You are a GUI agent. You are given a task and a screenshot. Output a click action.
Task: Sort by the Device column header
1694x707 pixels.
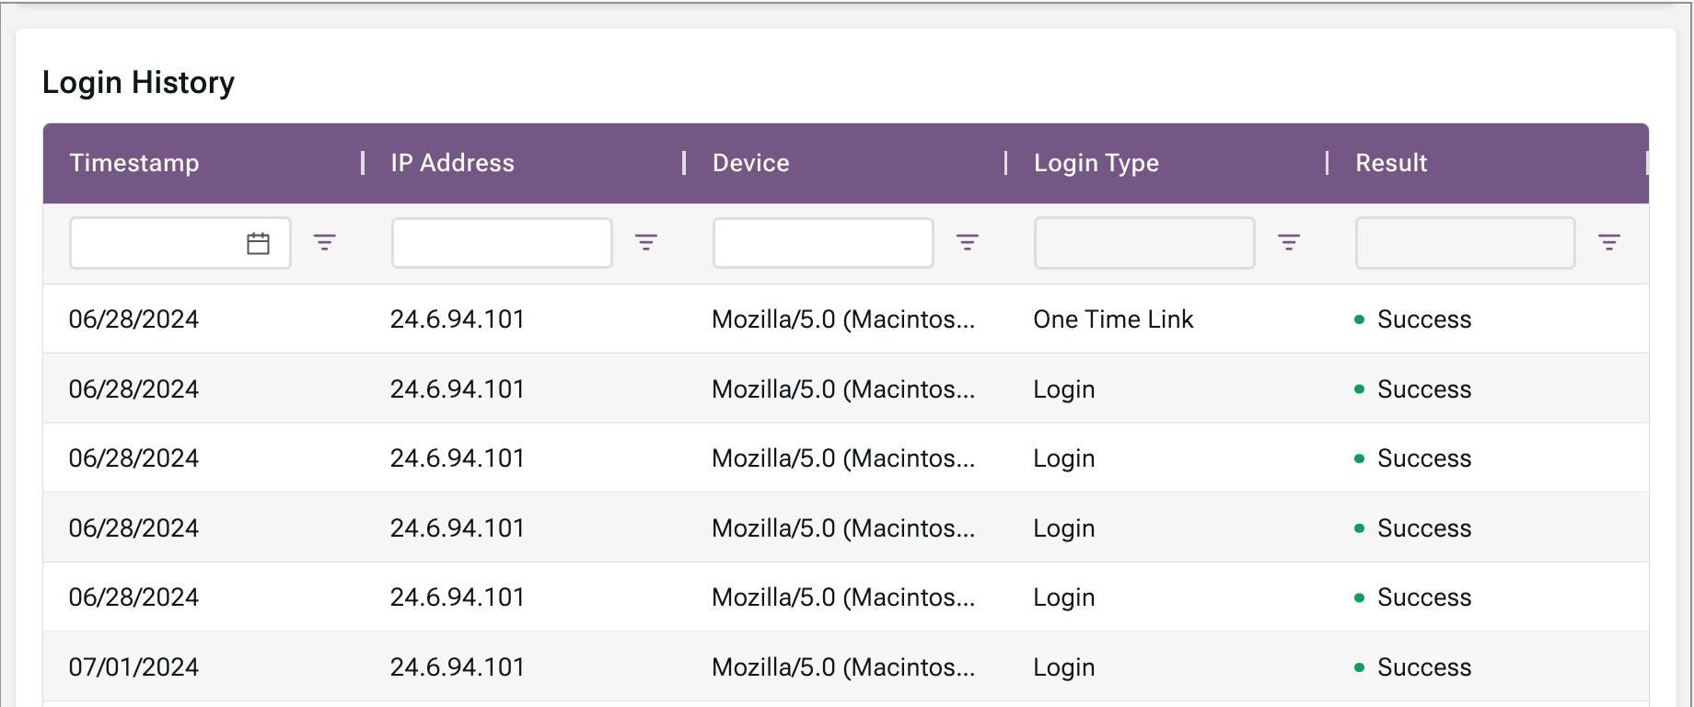click(x=750, y=163)
